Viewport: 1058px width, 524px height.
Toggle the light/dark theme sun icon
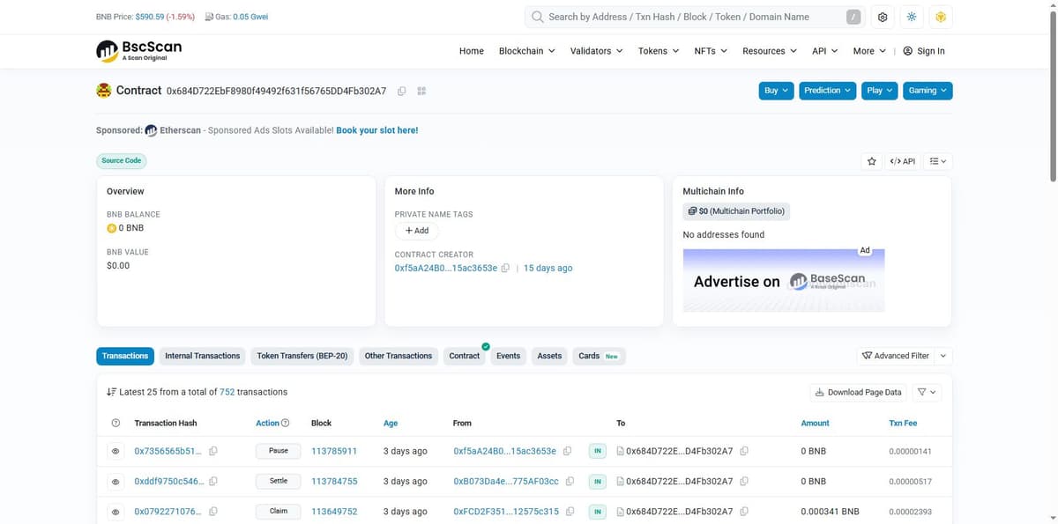(x=912, y=17)
